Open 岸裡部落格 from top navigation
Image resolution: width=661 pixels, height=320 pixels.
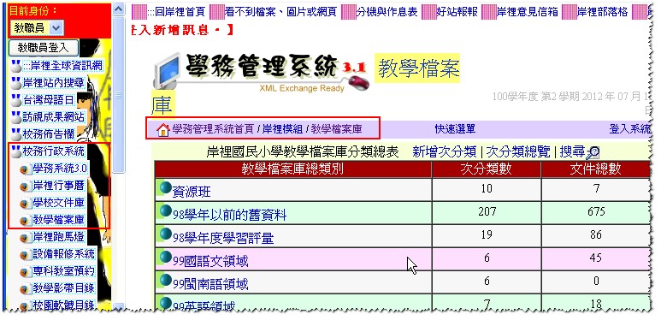pyautogui.click(x=602, y=12)
